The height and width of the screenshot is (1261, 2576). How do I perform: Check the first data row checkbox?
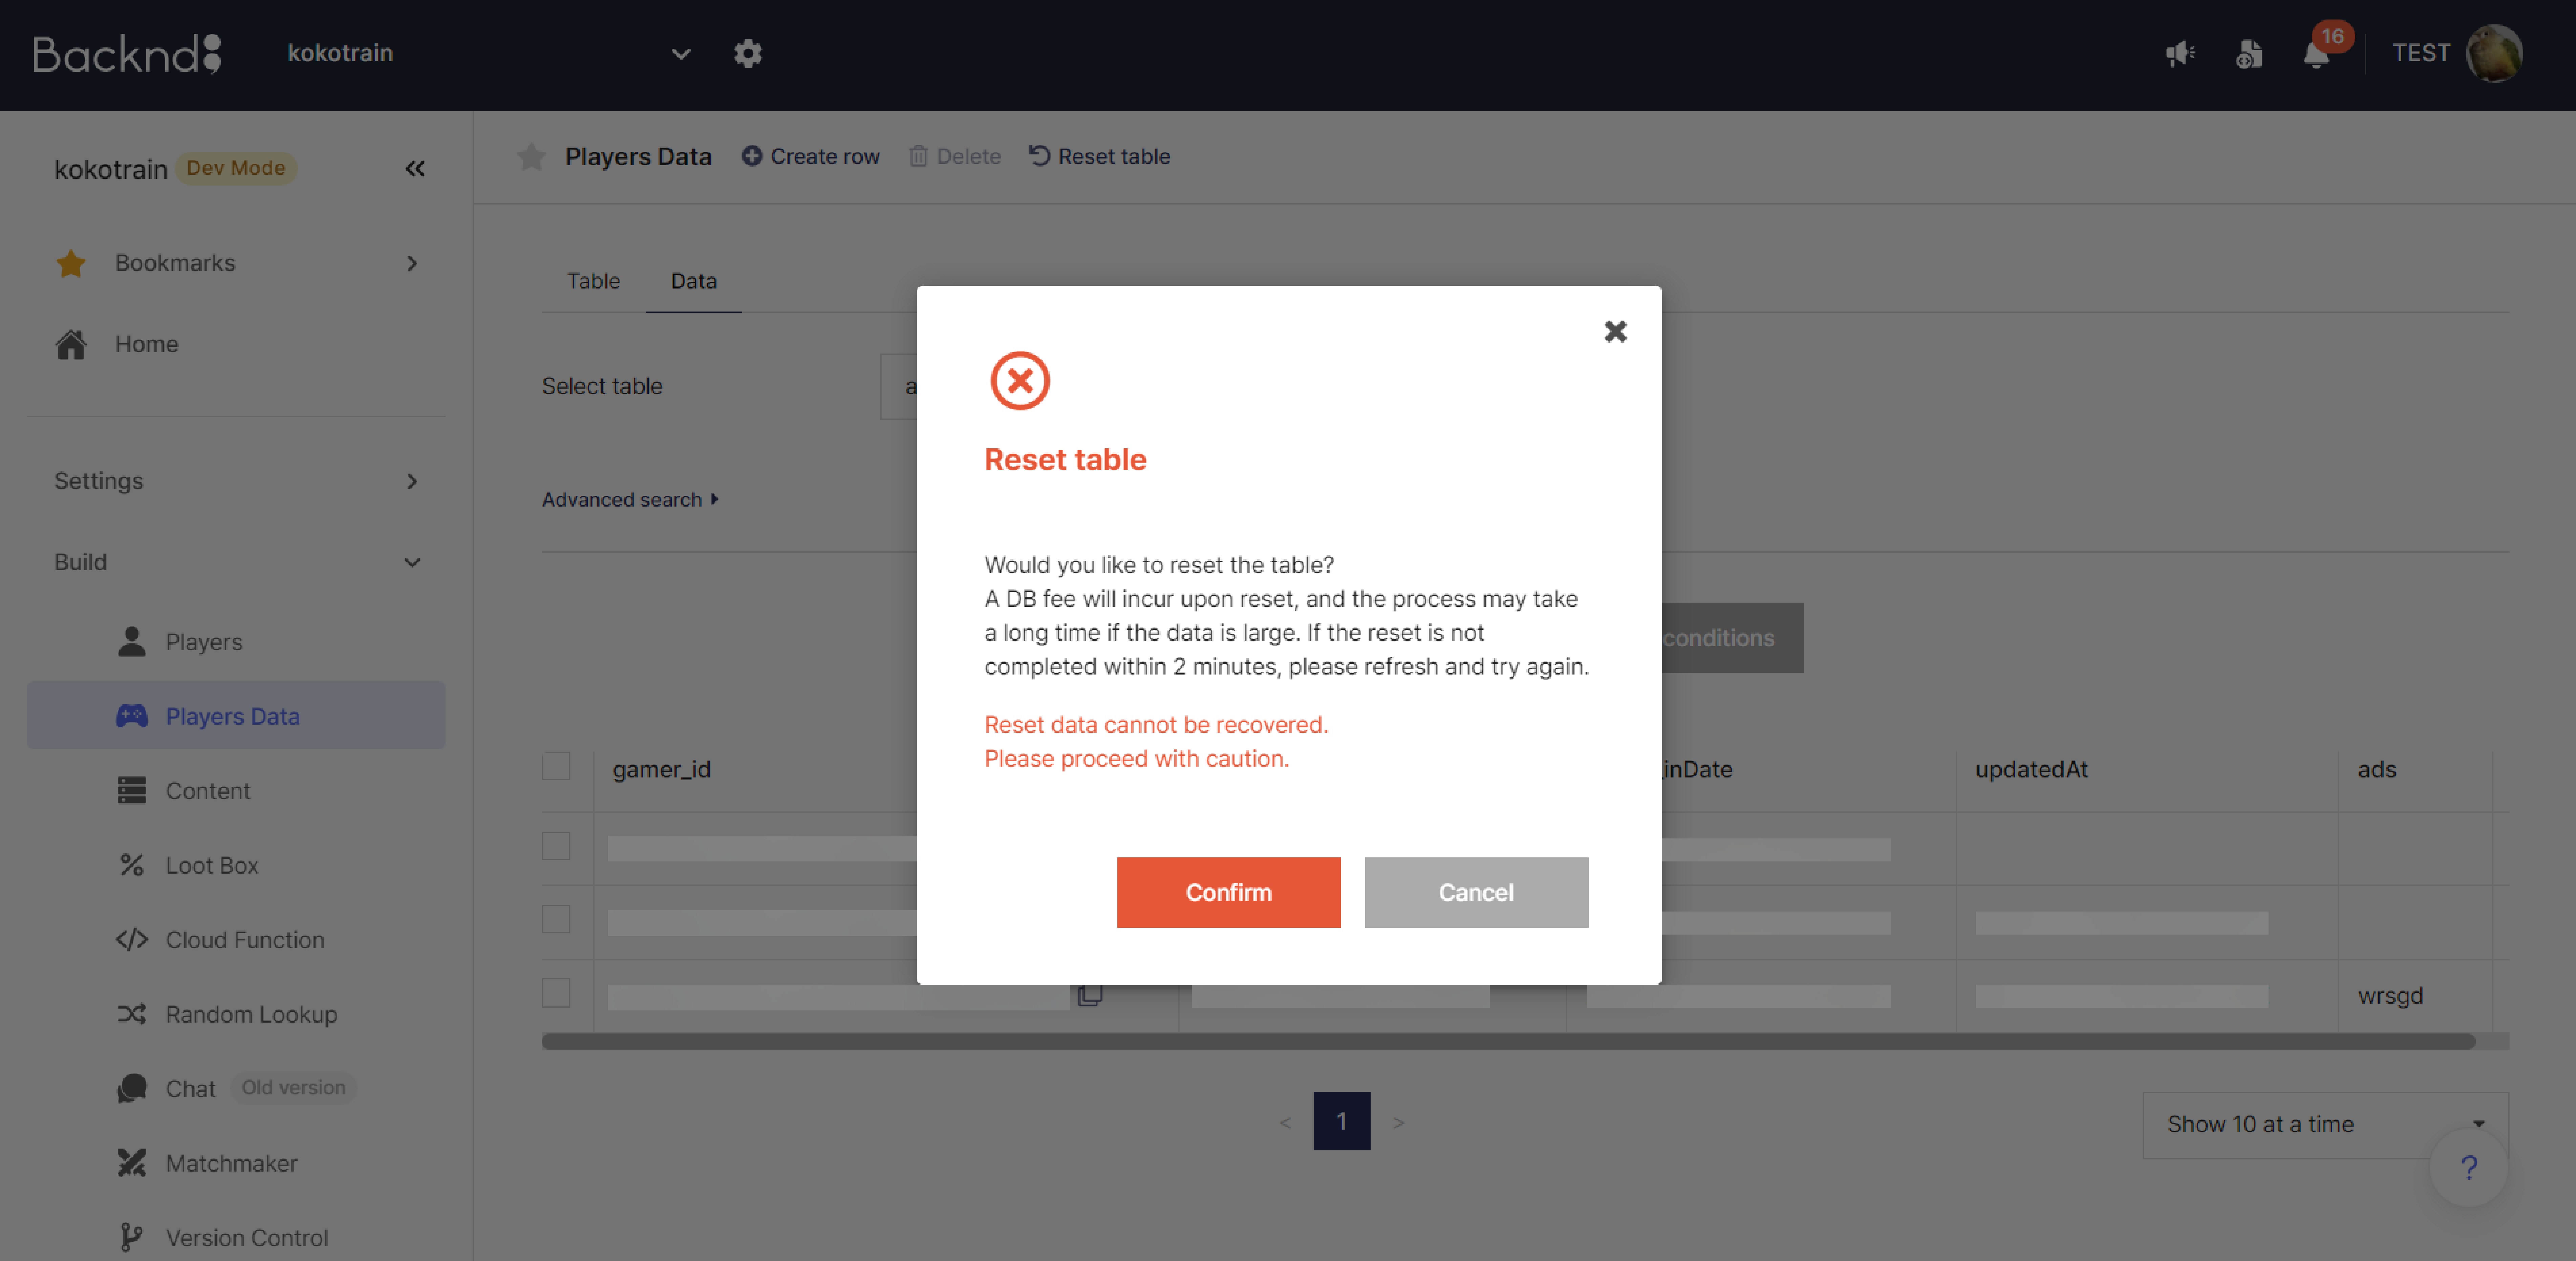point(556,846)
